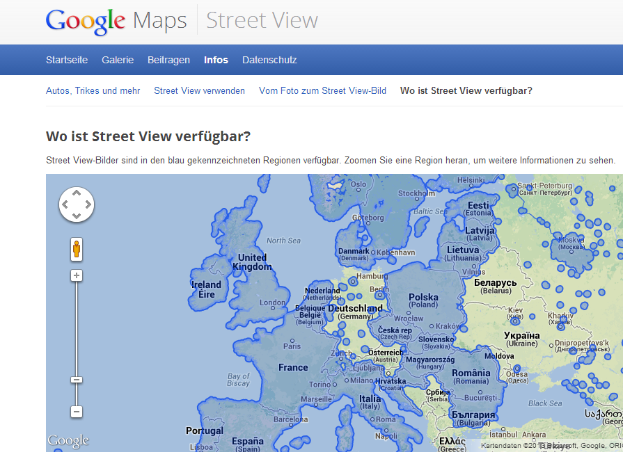This screenshot has width=623, height=459.
Task: Click the 'Oslo' city label
Action: click(x=358, y=184)
